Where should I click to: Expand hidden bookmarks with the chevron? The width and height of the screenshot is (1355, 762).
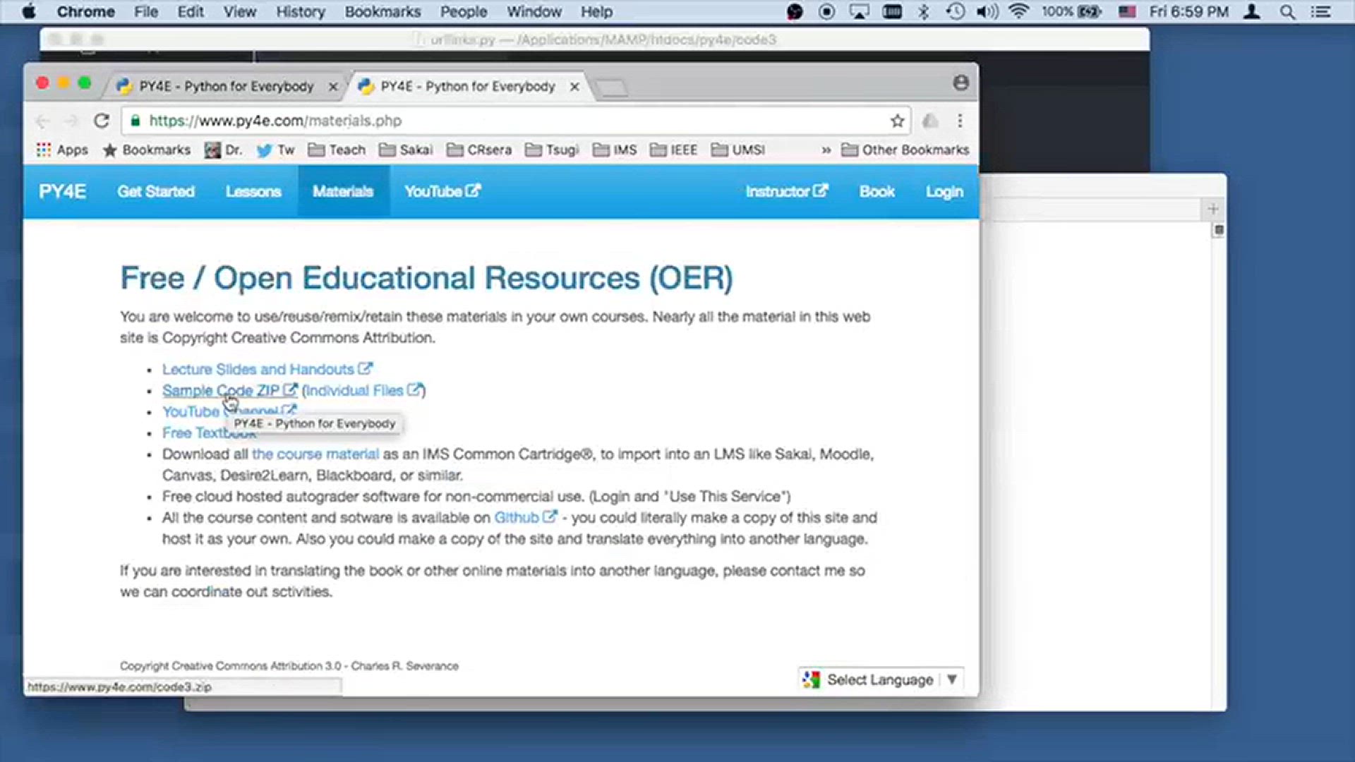(826, 150)
